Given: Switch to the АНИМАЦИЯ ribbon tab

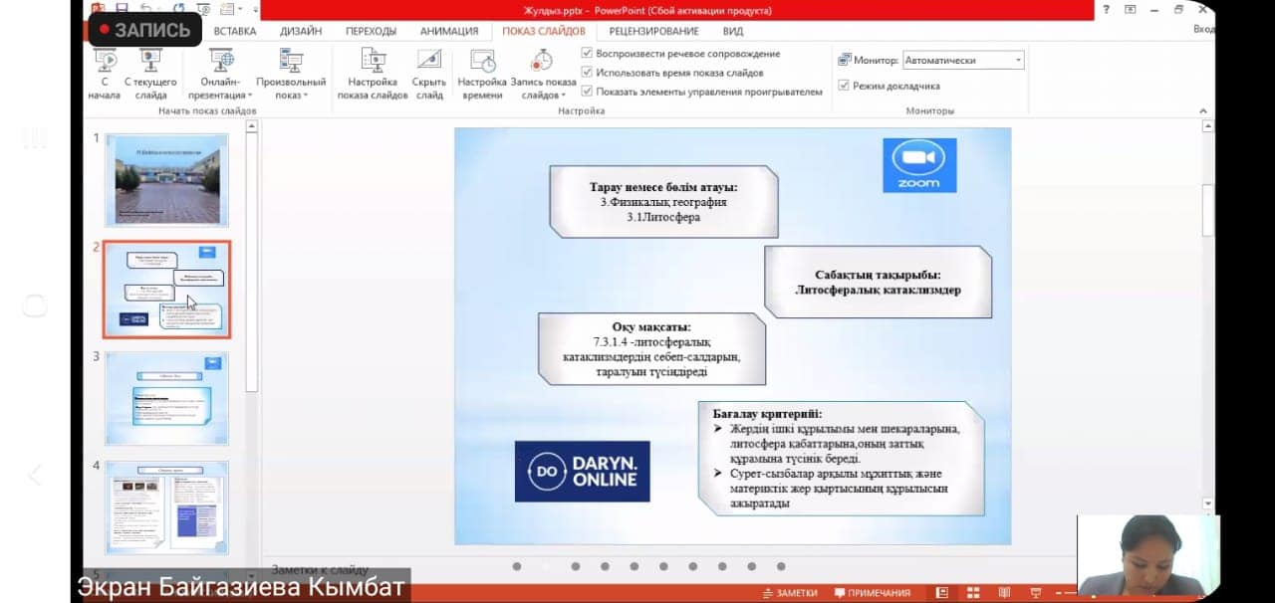Looking at the screenshot, I should [x=449, y=31].
